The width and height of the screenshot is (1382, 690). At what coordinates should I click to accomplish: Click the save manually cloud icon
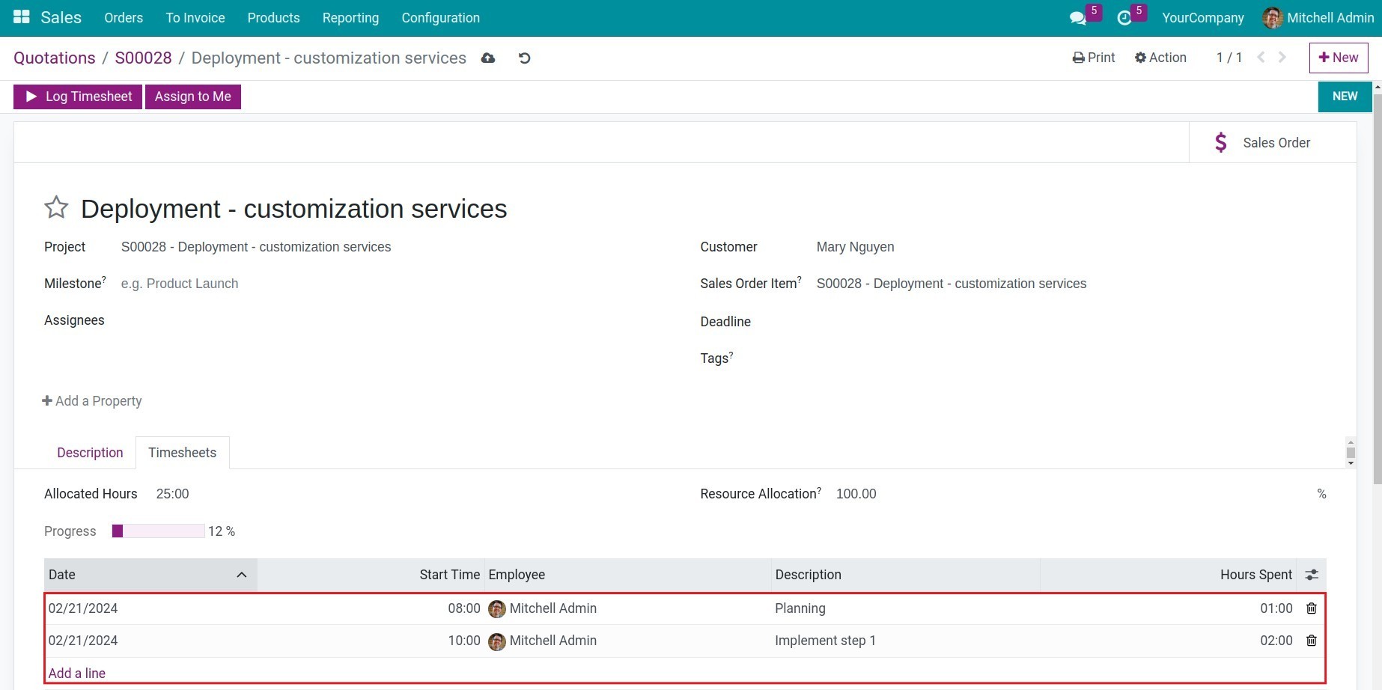[x=488, y=58]
